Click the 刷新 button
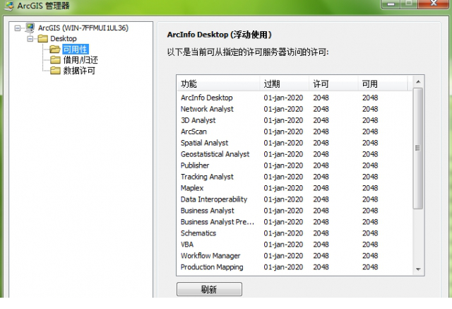This screenshot has width=452, height=309. 209,289
